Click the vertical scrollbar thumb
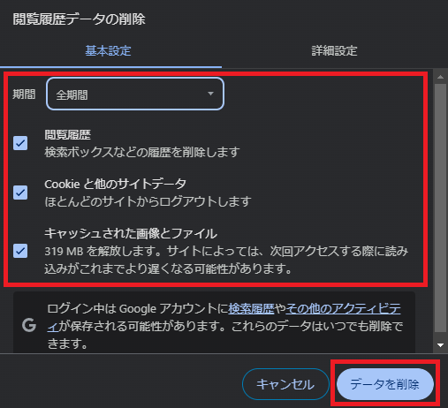 click(440, 208)
